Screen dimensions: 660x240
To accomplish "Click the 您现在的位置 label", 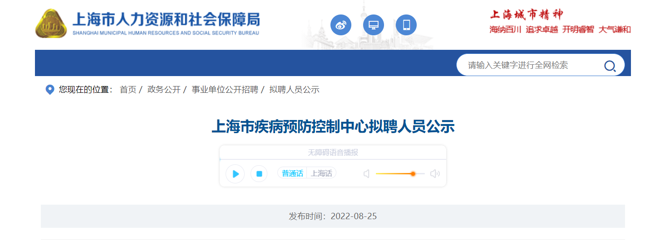I will (85, 90).
